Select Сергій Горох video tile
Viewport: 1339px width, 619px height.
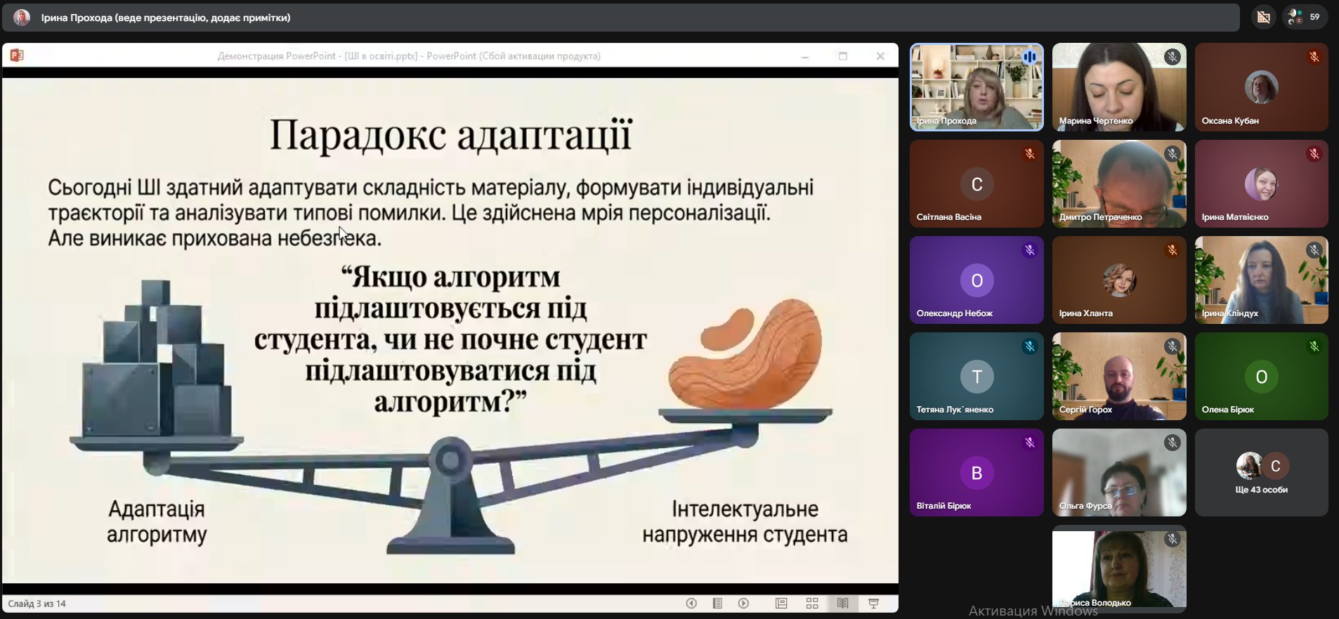coord(1118,377)
